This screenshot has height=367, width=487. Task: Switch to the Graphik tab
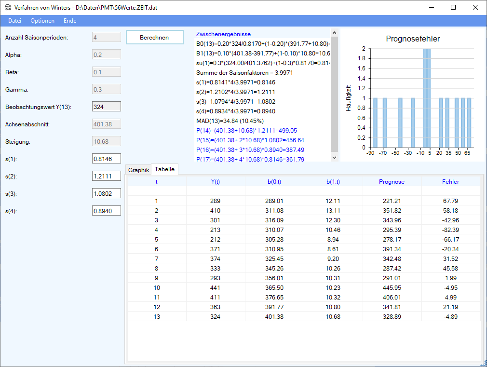[138, 170]
